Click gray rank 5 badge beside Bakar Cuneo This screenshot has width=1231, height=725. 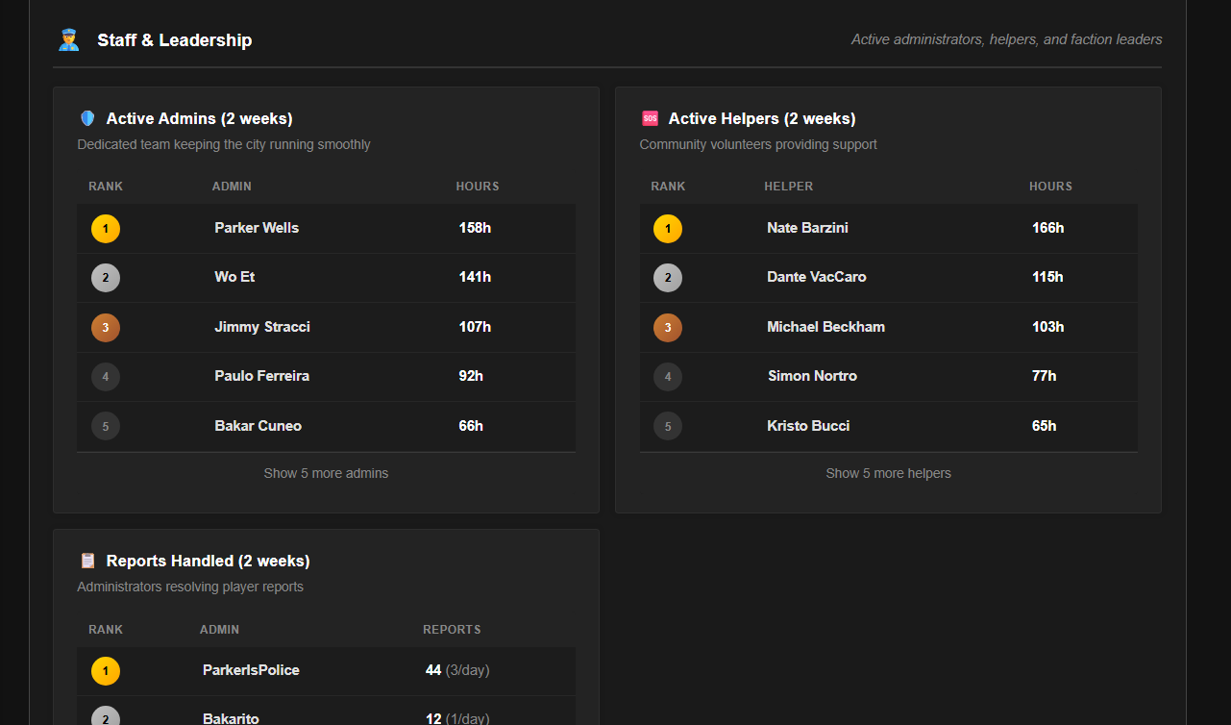(106, 426)
